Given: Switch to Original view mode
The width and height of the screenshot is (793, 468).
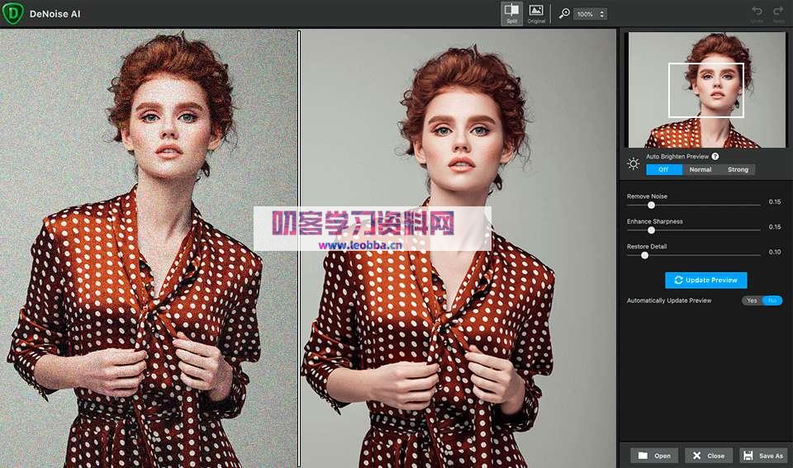Looking at the screenshot, I should (536, 13).
